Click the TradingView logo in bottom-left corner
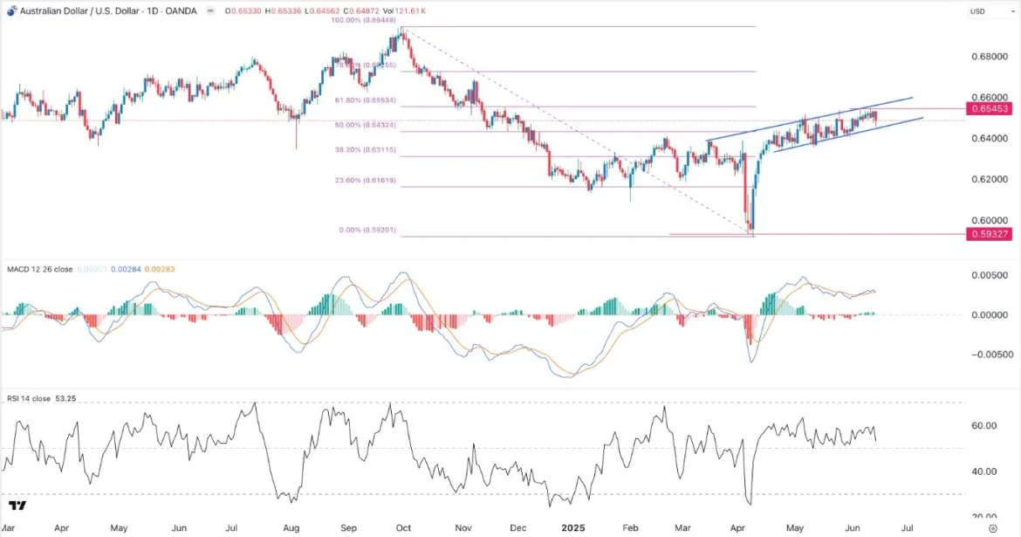 coord(17,506)
